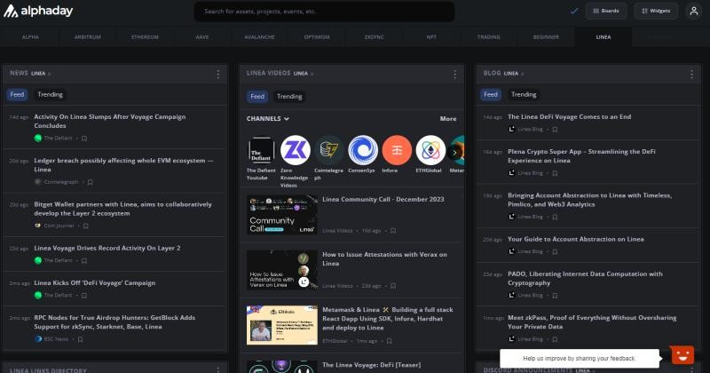Open ETHGlobal Metamask video thumbnail
This screenshot has width=710, height=373.
(282, 325)
